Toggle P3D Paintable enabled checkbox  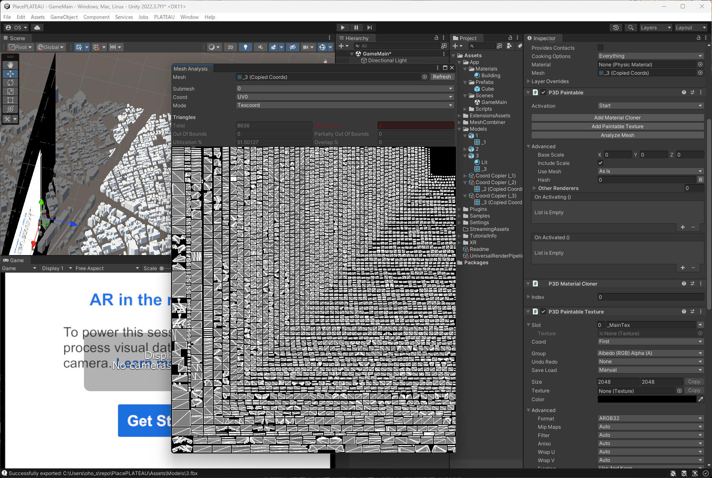[543, 92]
